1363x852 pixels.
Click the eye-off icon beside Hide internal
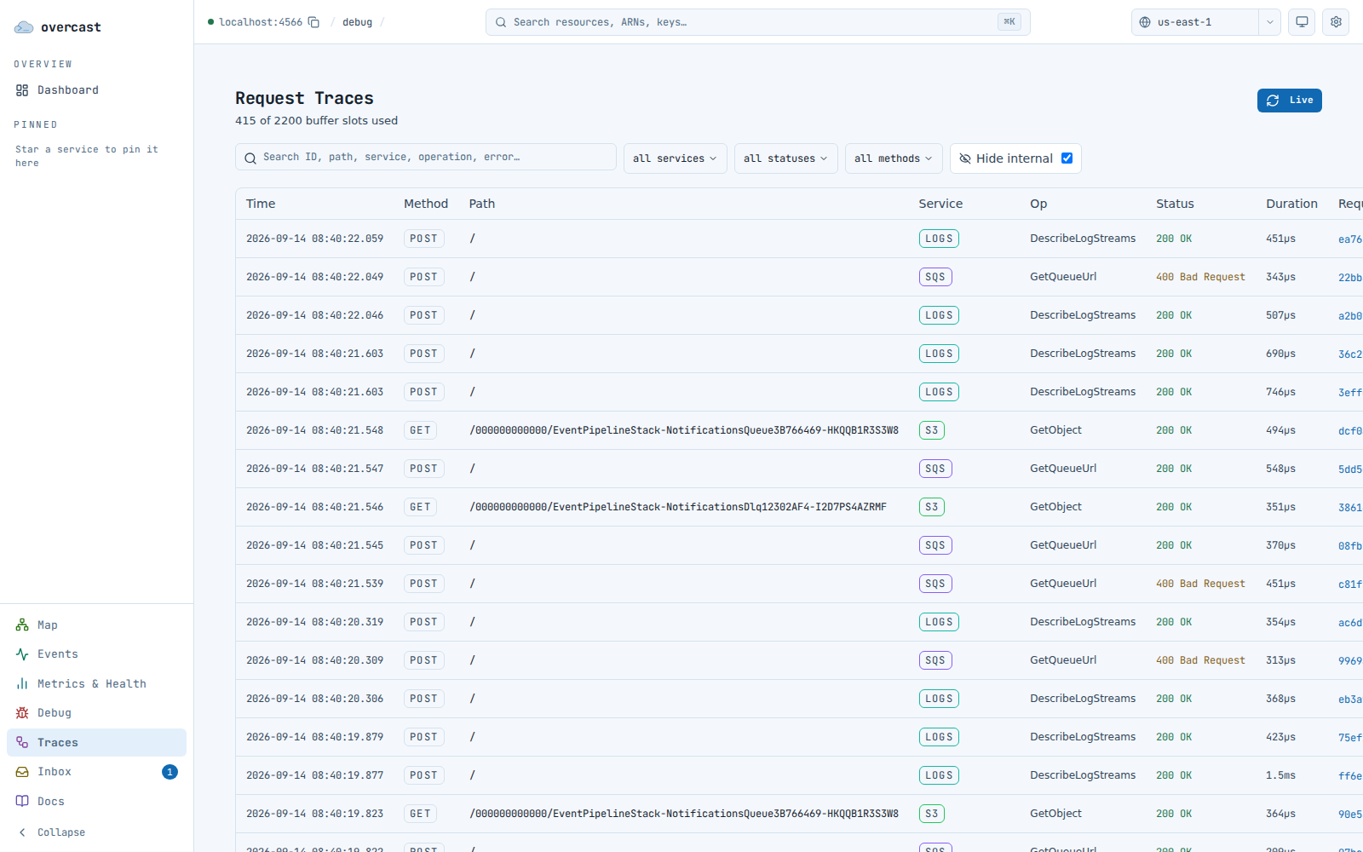pyautogui.click(x=965, y=158)
